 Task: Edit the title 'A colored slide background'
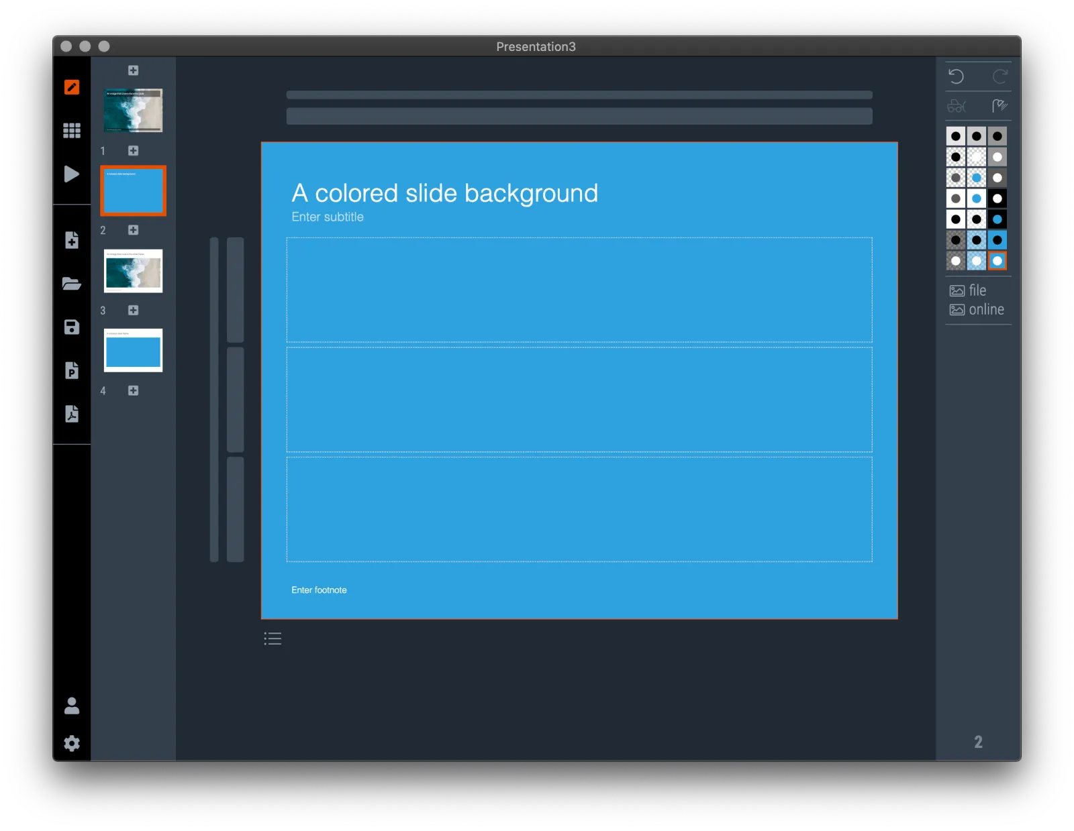point(444,193)
